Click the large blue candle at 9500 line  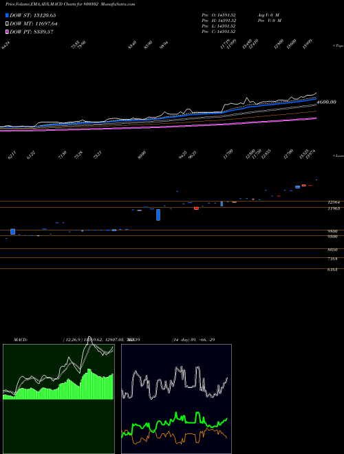click(x=13, y=232)
